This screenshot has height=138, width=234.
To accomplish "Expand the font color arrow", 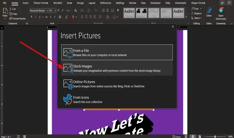I will (76, 17).
